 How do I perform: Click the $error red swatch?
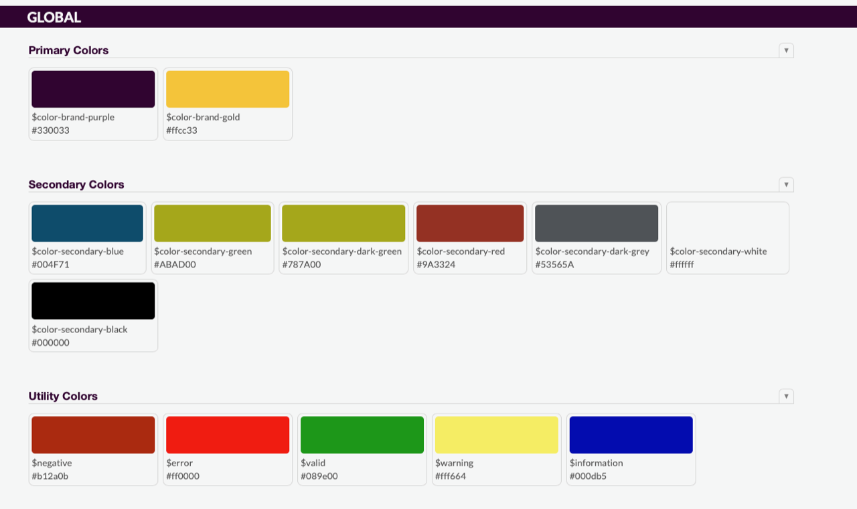228,435
